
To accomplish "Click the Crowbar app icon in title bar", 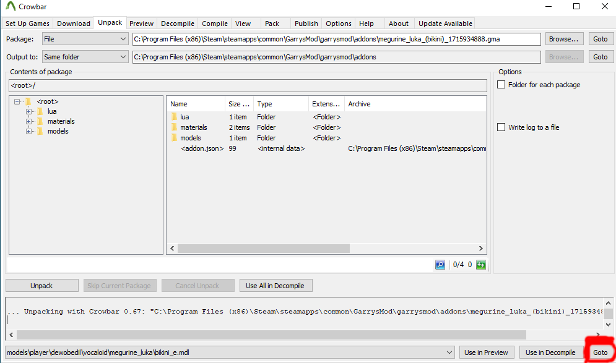I will 10,7.
